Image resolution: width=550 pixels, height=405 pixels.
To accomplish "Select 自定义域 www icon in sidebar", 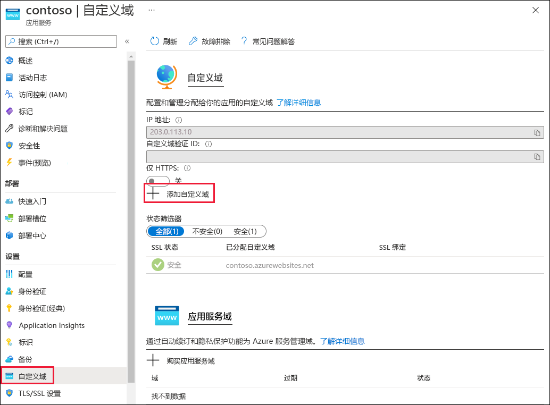I will [10, 376].
